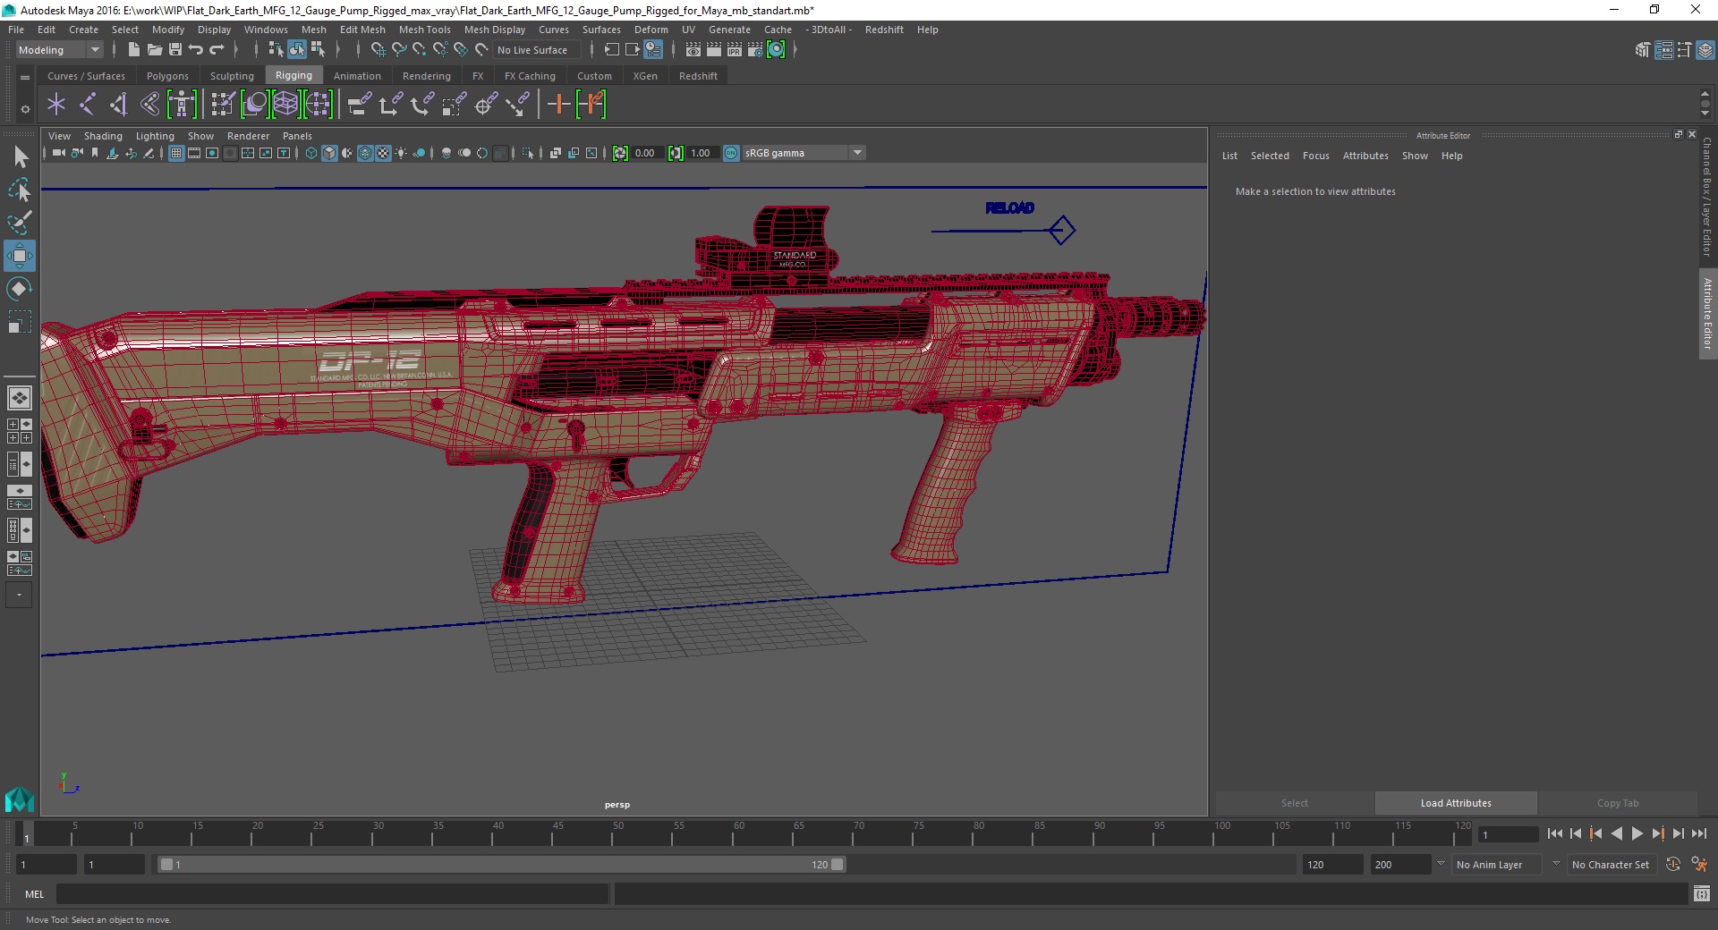The height and width of the screenshot is (930, 1718).
Task: Go to the start of playback range
Action: pyautogui.click(x=1555, y=833)
